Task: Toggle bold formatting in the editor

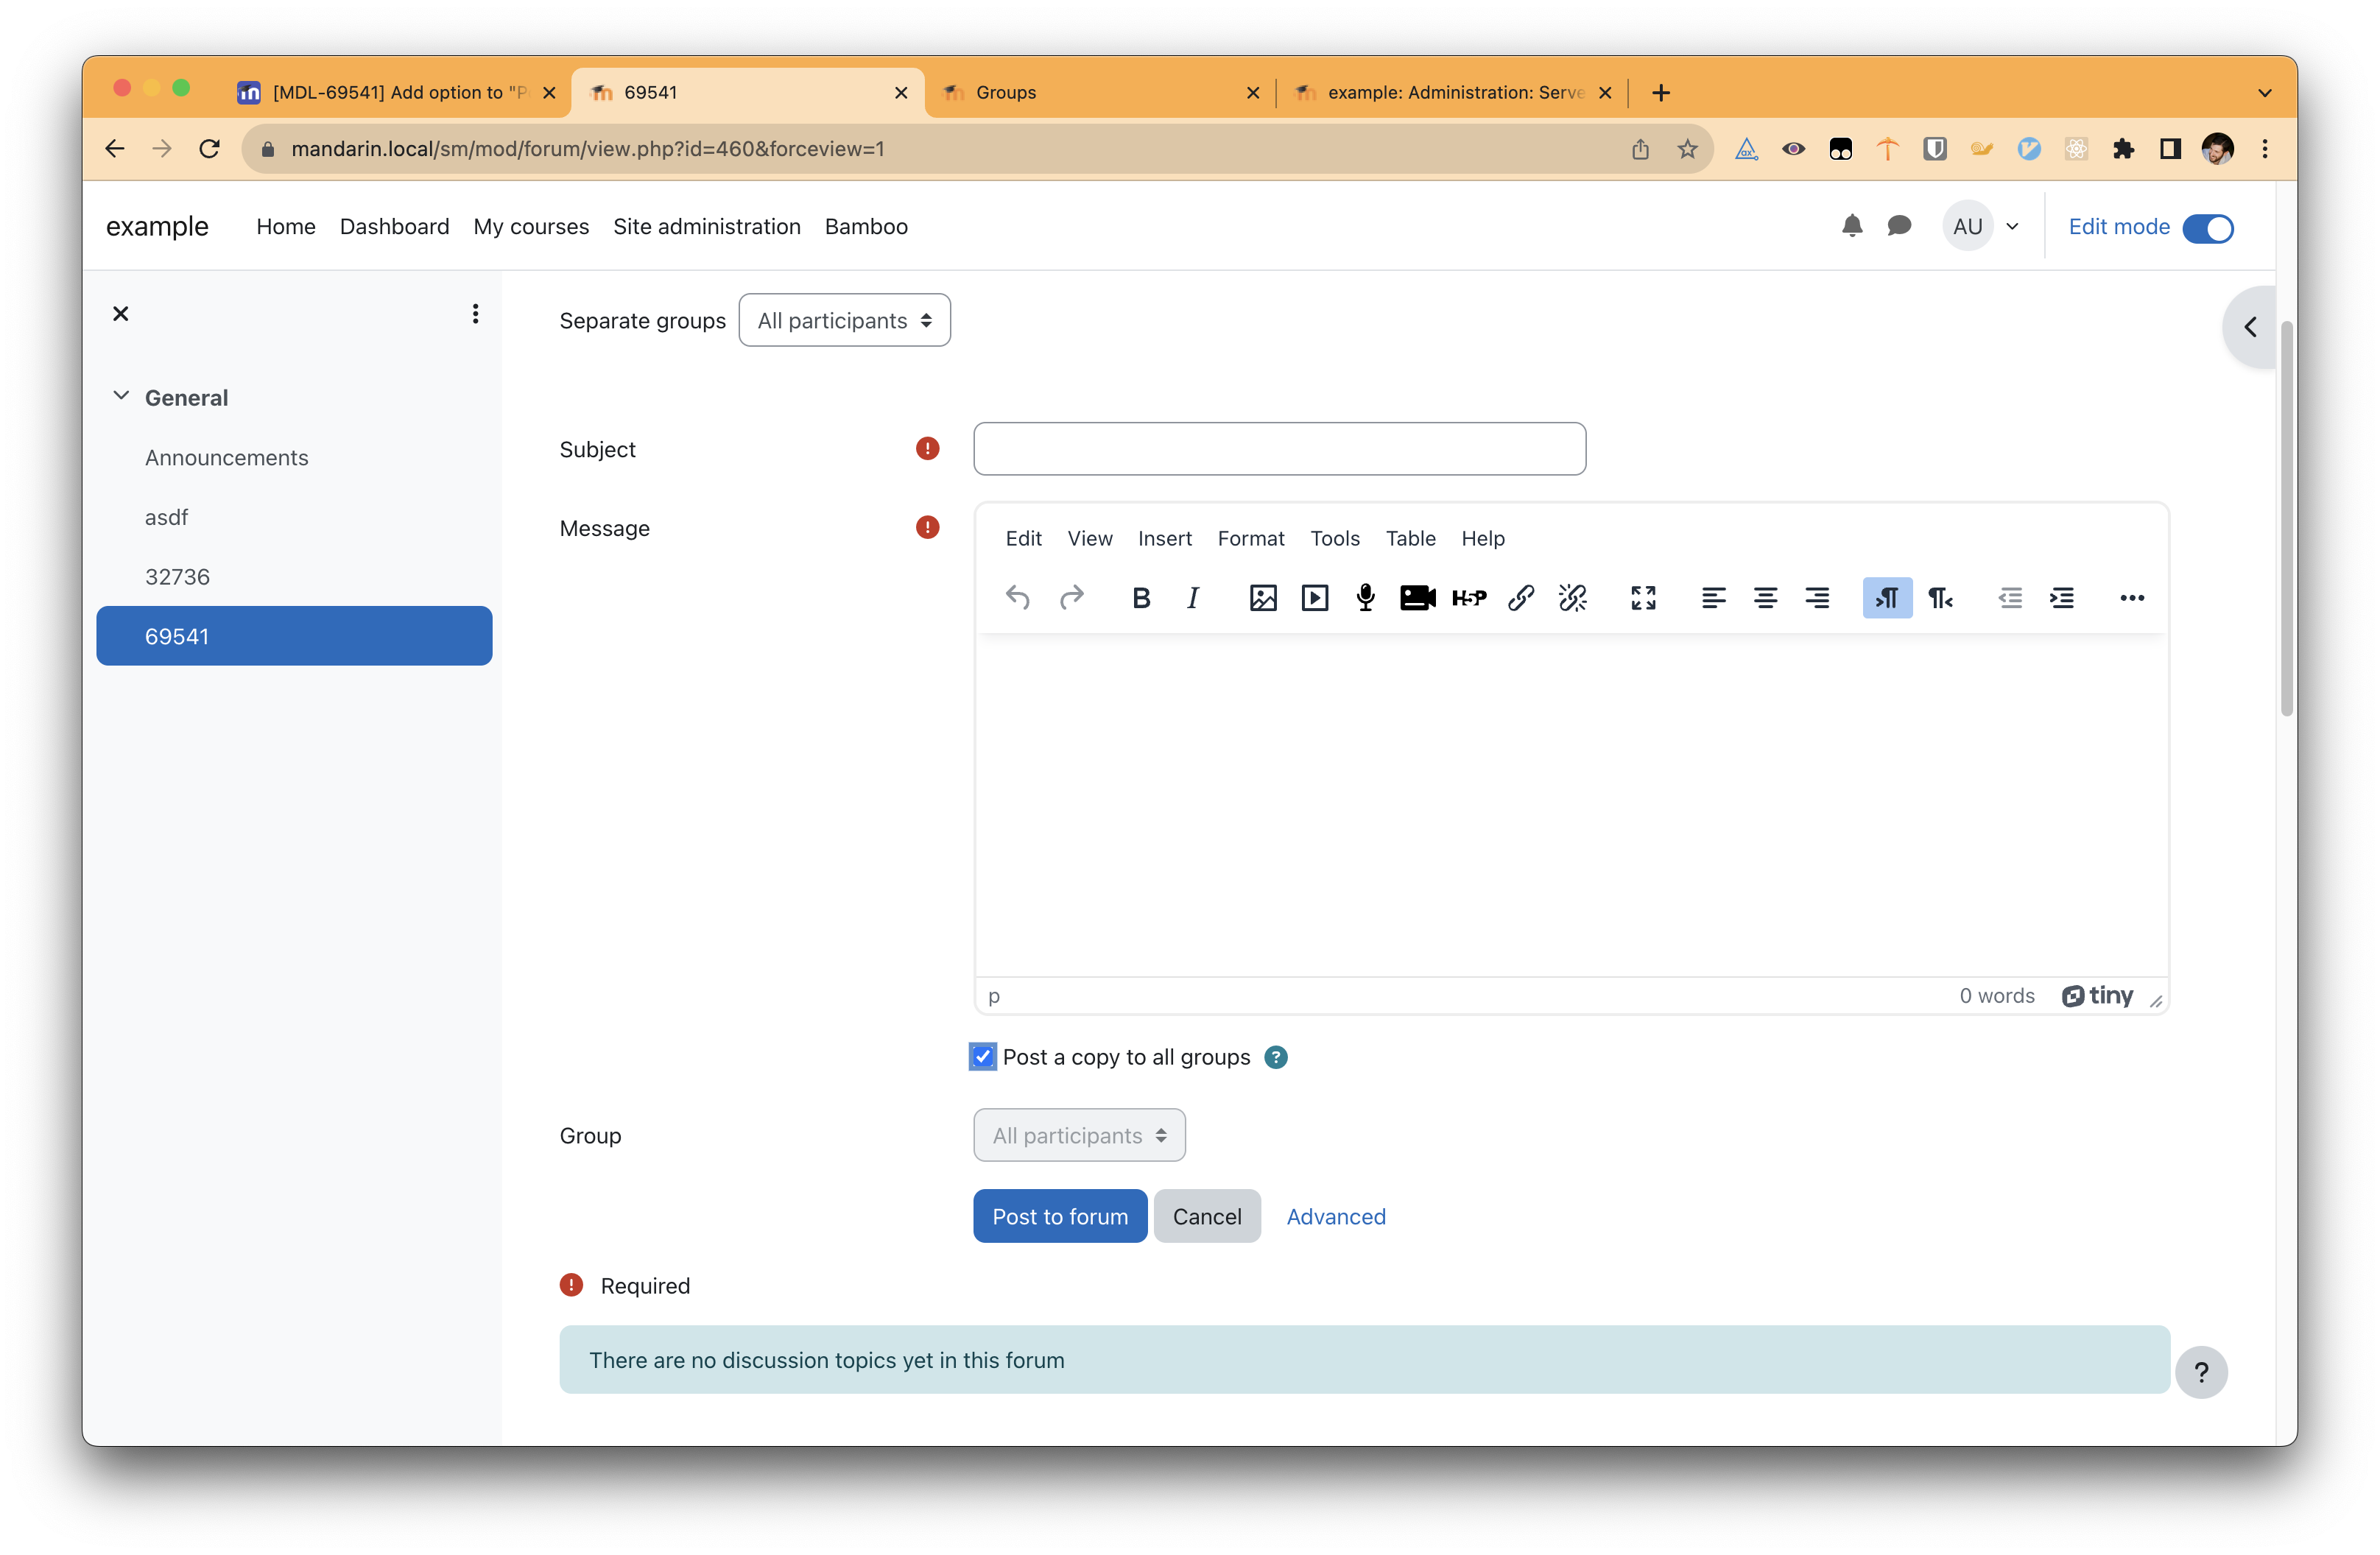Action: [x=1141, y=598]
